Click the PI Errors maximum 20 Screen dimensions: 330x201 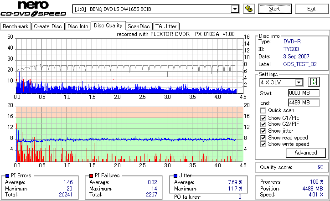point(69,188)
